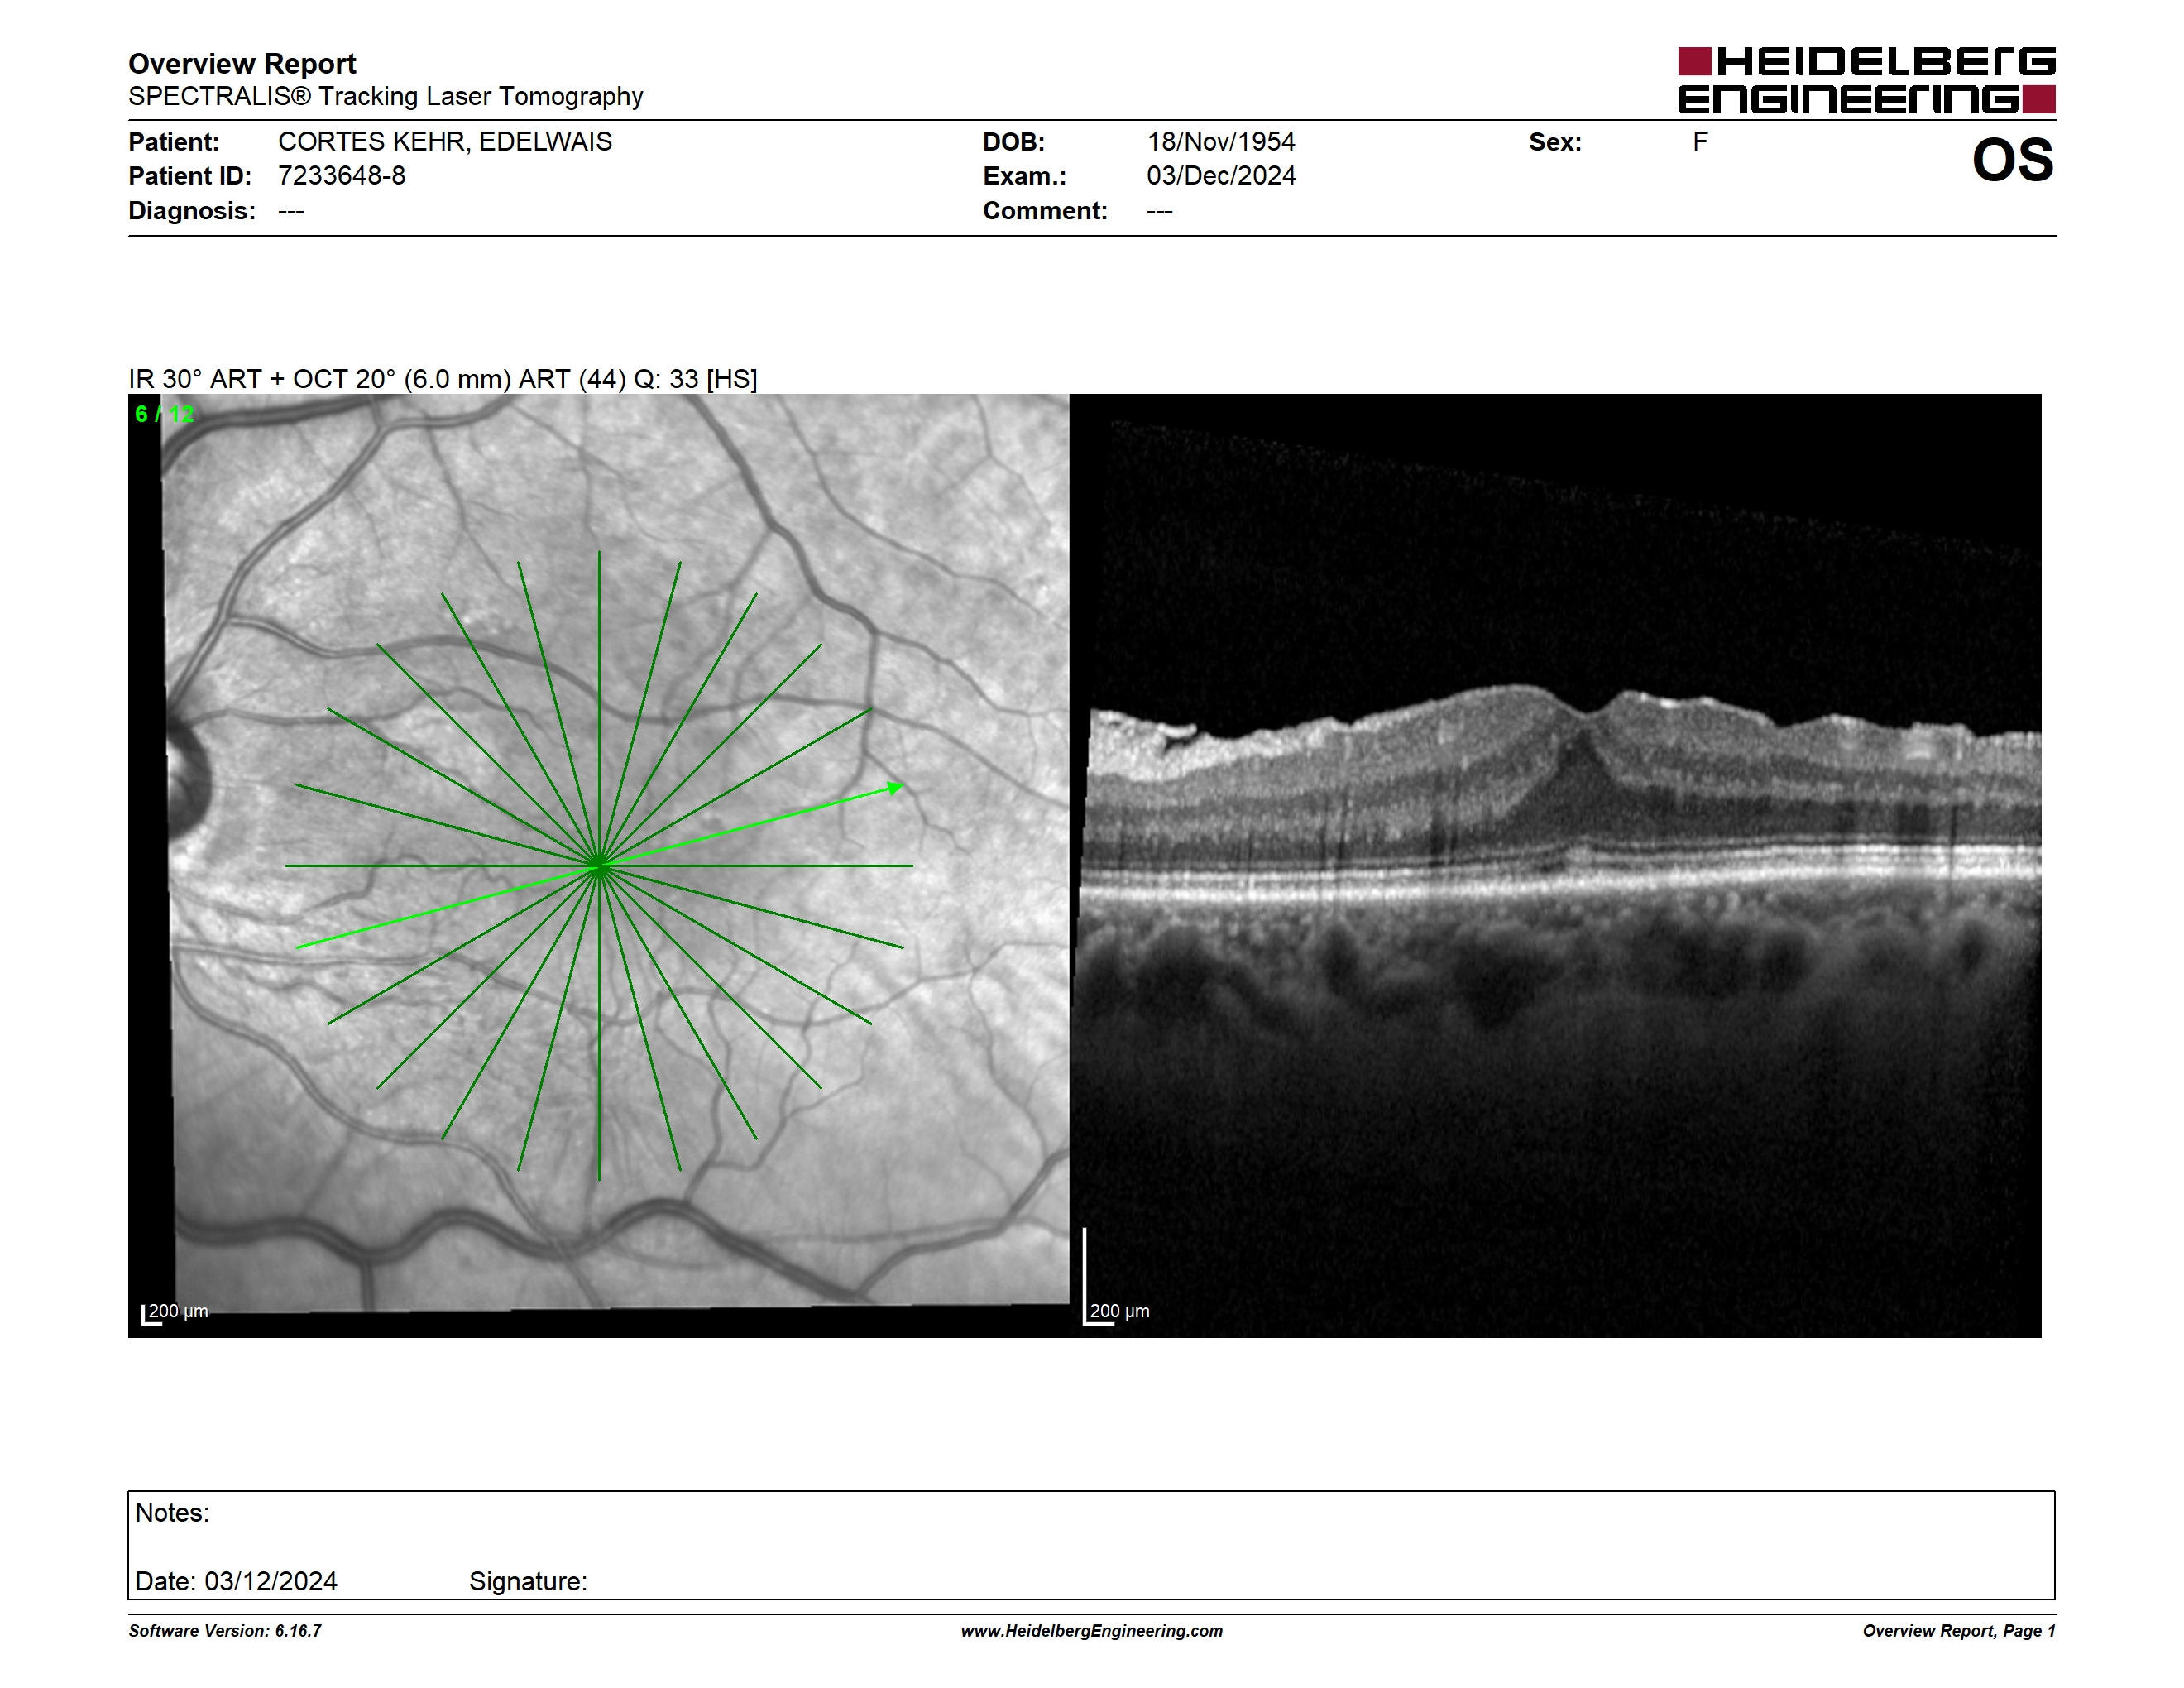The width and height of the screenshot is (2184, 1688).
Task: Open the www.HeidelbergEngineering.com link
Action: pos(1092,1631)
